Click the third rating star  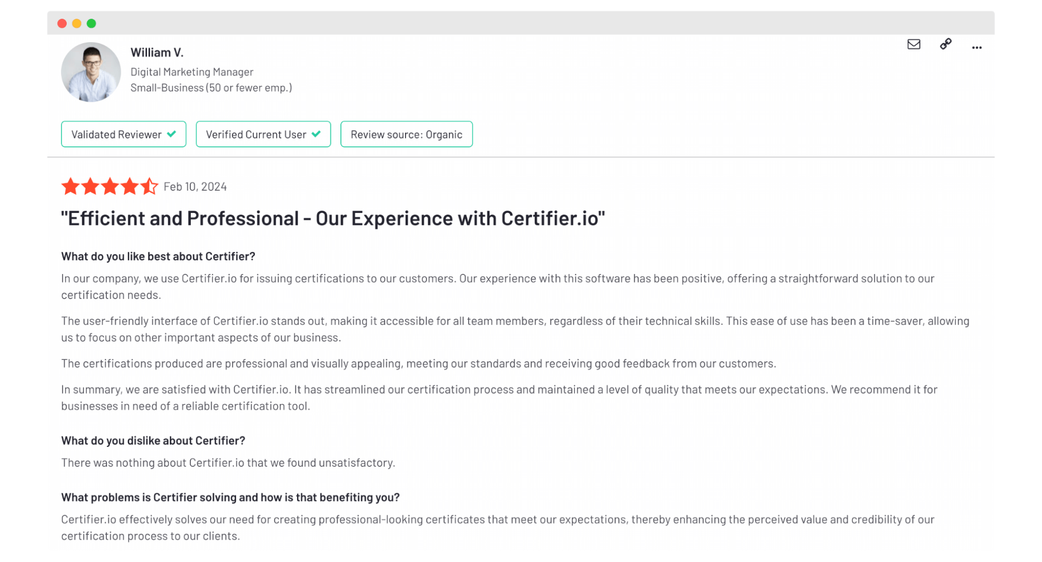coord(110,186)
